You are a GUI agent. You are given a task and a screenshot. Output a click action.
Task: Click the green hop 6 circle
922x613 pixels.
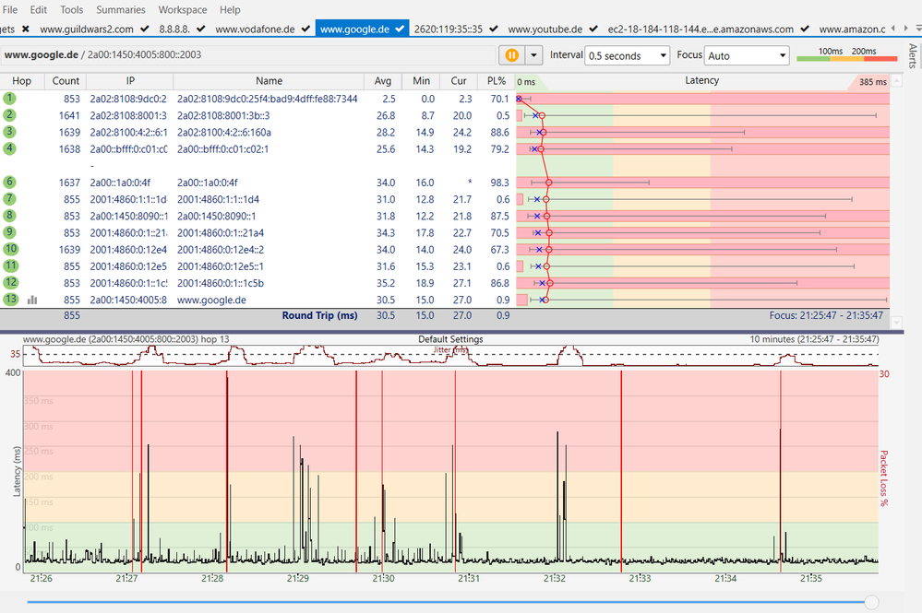click(x=10, y=183)
